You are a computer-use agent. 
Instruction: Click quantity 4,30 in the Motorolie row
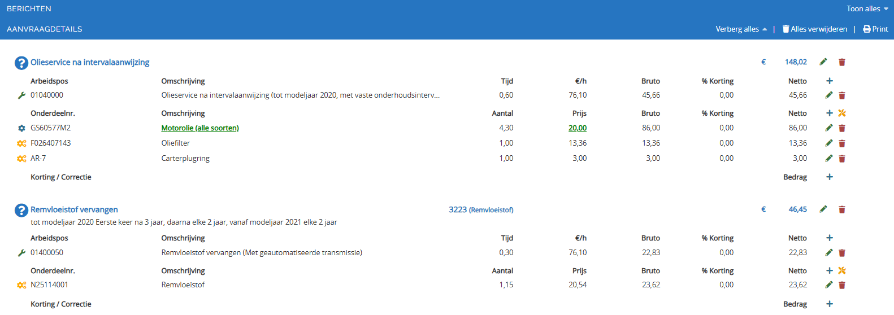(x=506, y=128)
